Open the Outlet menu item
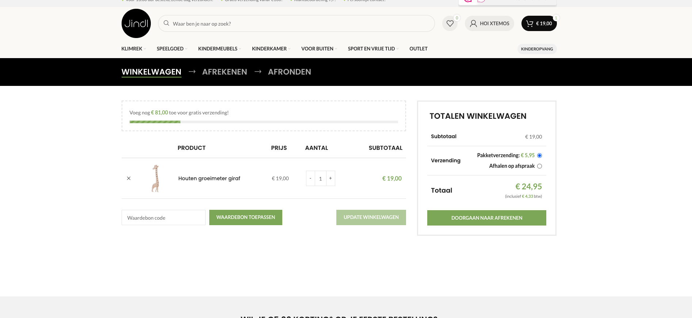The width and height of the screenshot is (692, 318). (x=418, y=49)
